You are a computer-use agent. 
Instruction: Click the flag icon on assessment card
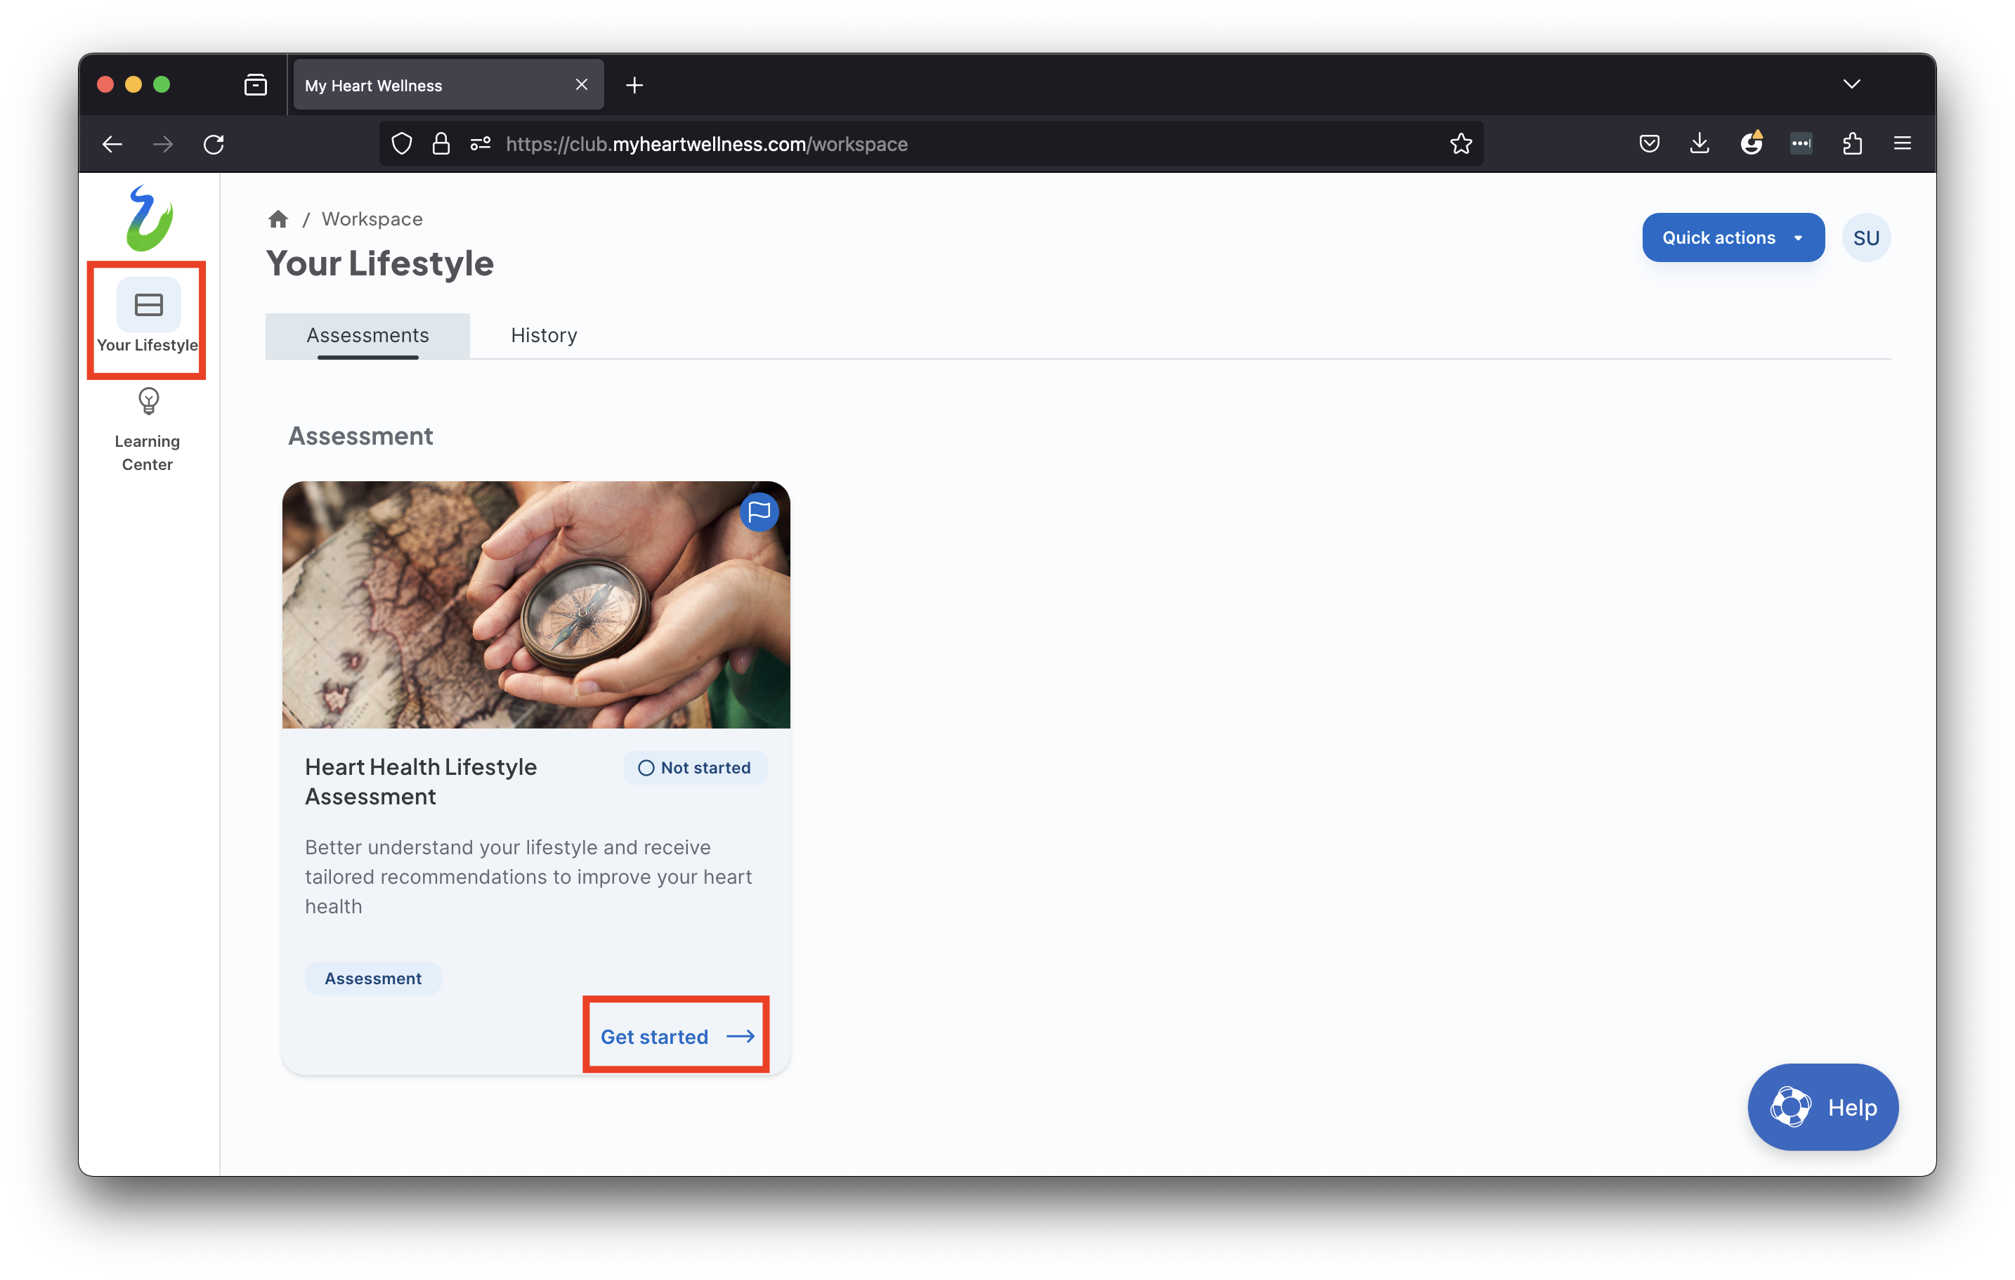(x=758, y=512)
